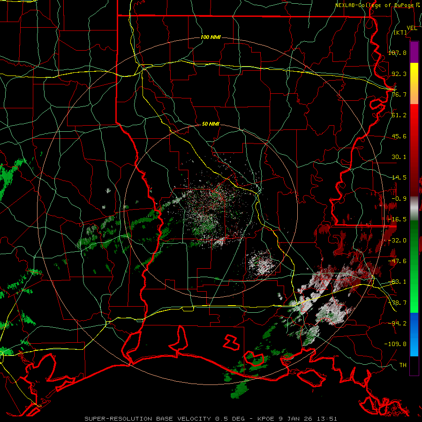Click the 14.5 legend value
This screenshot has height=422, width=422.
399,178
